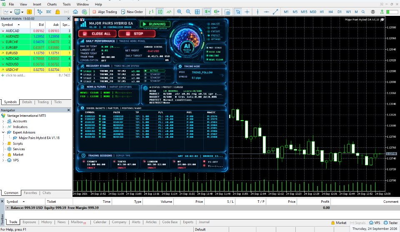Click the RUNNING status button
Viewport: 400px width, 232px height.
(x=155, y=24)
